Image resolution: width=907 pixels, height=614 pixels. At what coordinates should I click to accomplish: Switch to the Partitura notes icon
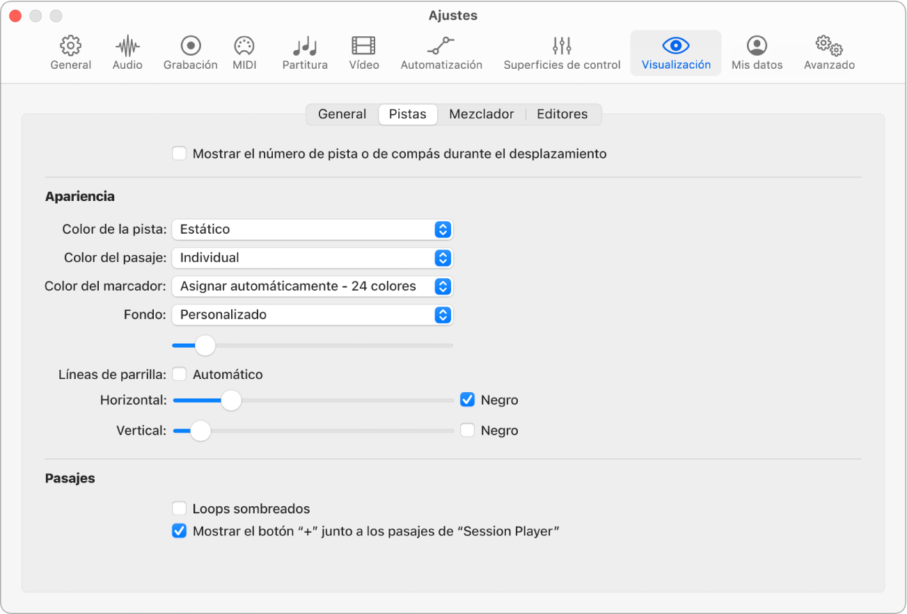tap(305, 46)
